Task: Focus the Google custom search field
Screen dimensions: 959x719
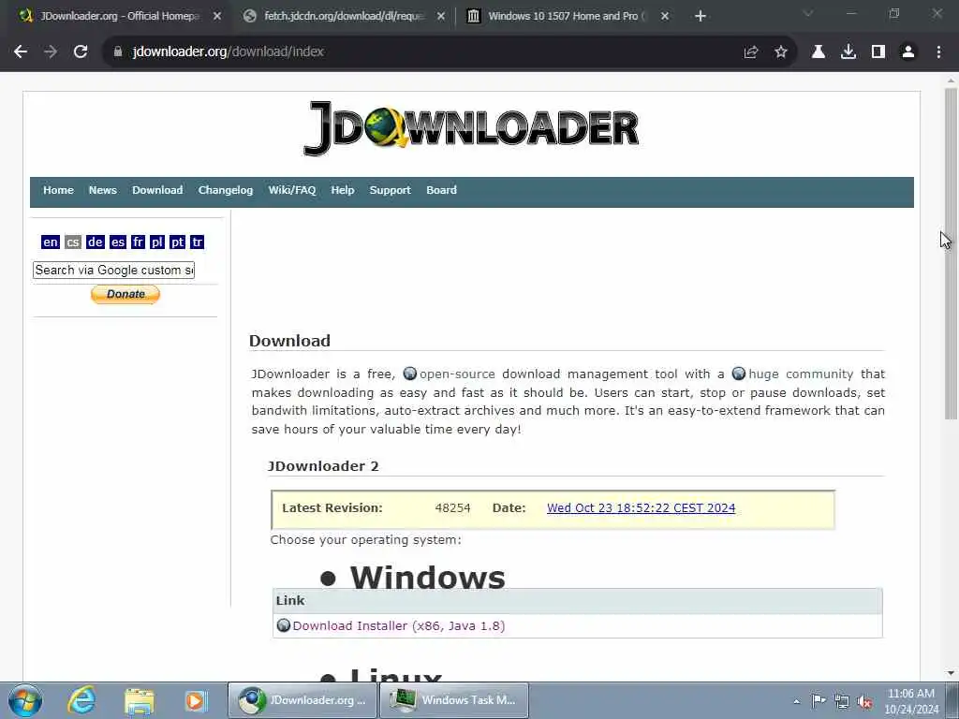Action: (113, 271)
